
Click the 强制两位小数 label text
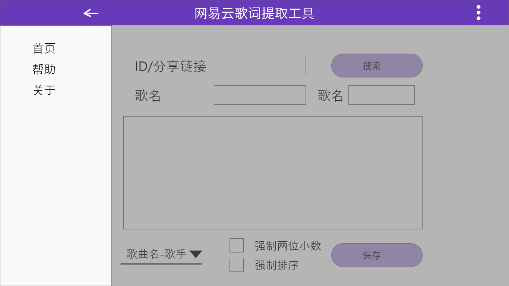(x=288, y=246)
